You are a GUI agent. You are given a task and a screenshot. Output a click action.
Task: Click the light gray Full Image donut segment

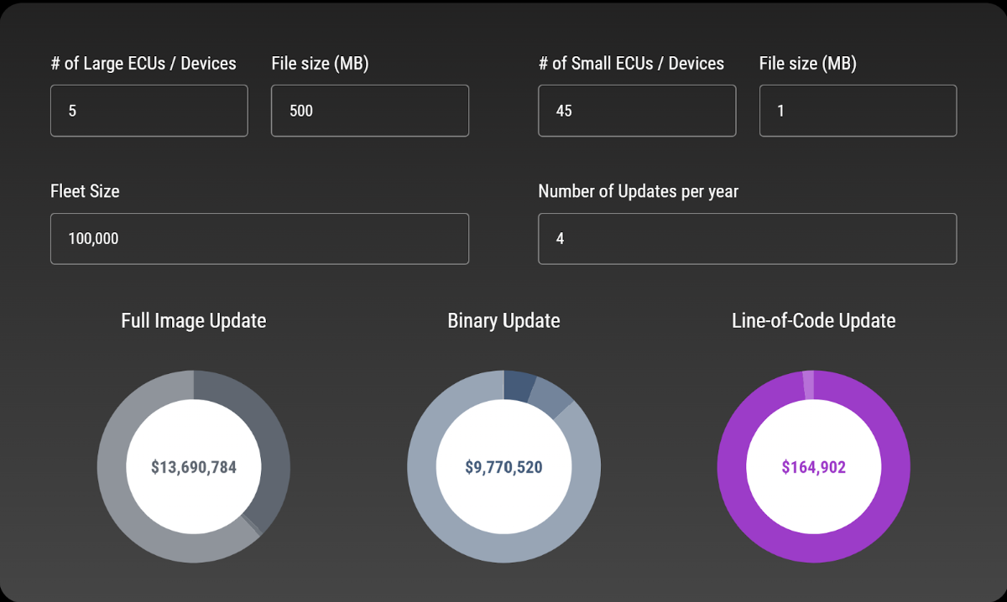pos(117,486)
